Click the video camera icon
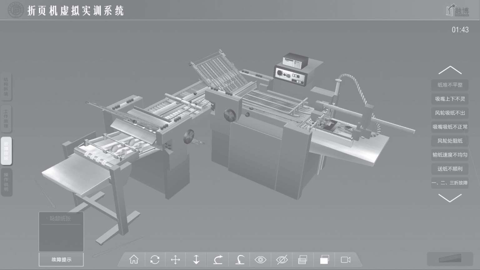The image size is (480, 270). point(346,259)
